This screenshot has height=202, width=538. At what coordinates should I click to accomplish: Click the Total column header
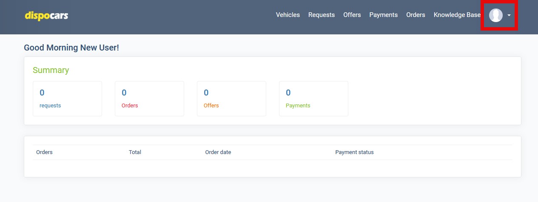point(135,152)
